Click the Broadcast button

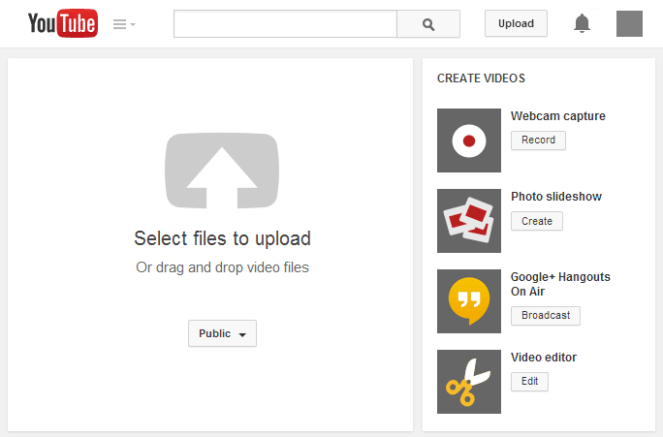click(x=546, y=316)
